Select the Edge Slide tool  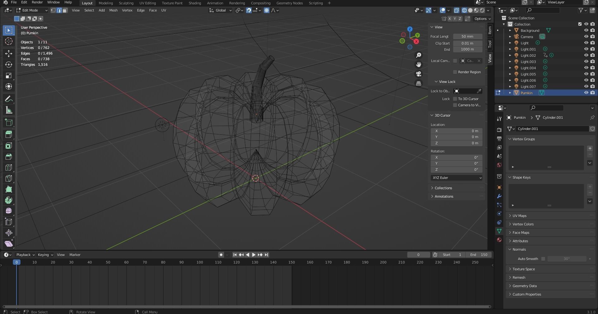coord(9,222)
